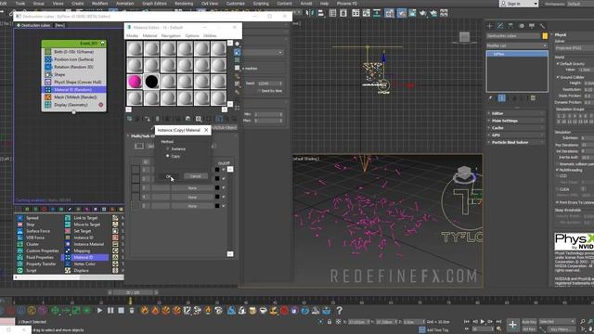Image resolution: width=594 pixels, height=334 pixels.
Task: Click the Birth operator in Event_001
Action: click(74, 52)
